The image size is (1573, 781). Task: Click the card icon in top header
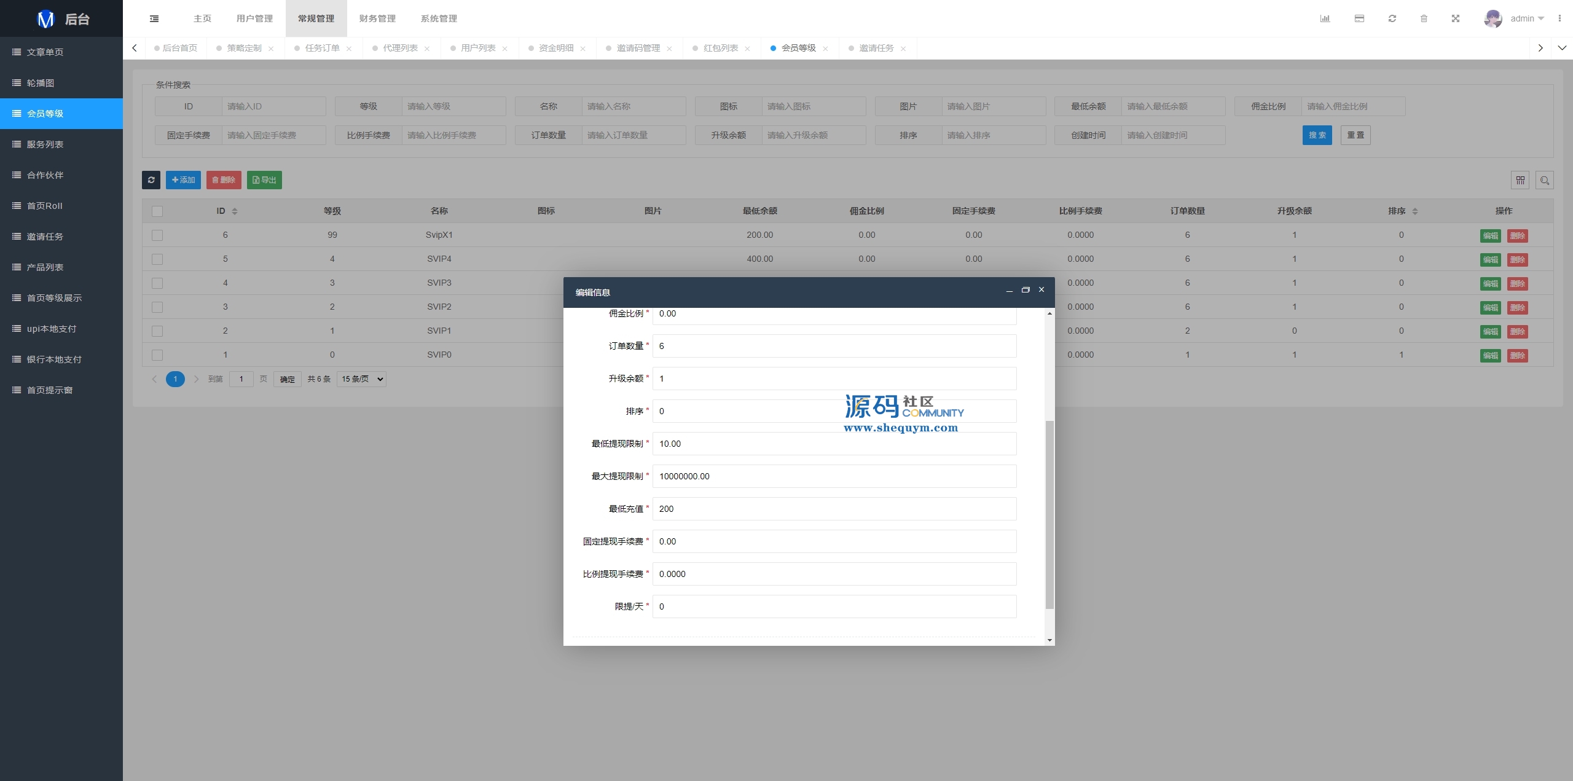(1359, 18)
